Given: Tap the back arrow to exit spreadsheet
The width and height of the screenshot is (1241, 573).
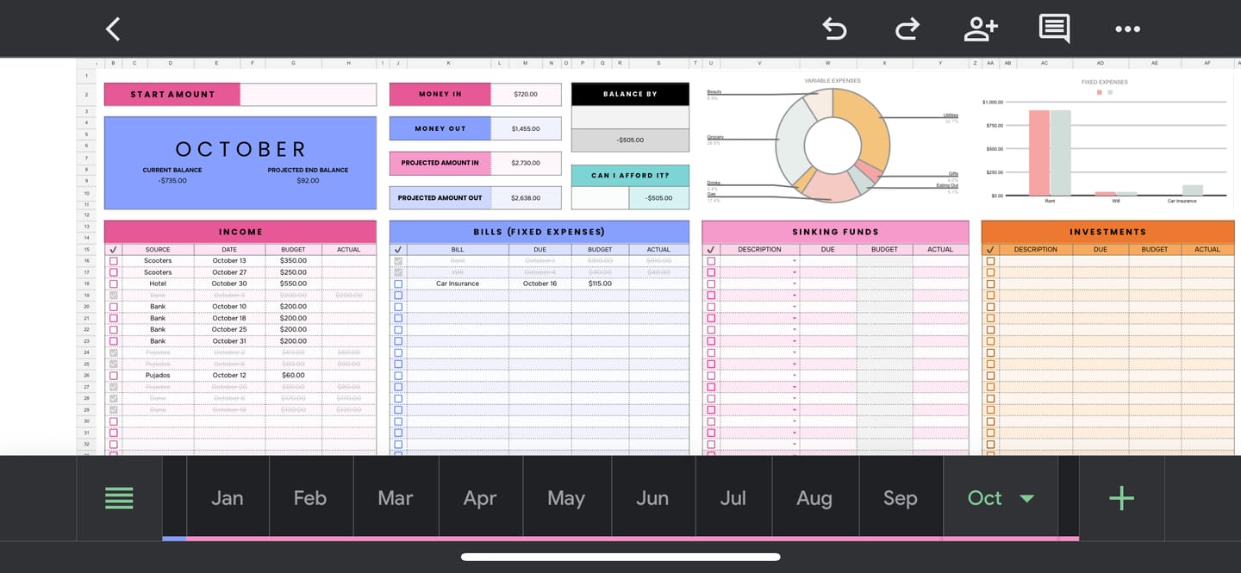Looking at the screenshot, I should pyautogui.click(x=113, y=28).
